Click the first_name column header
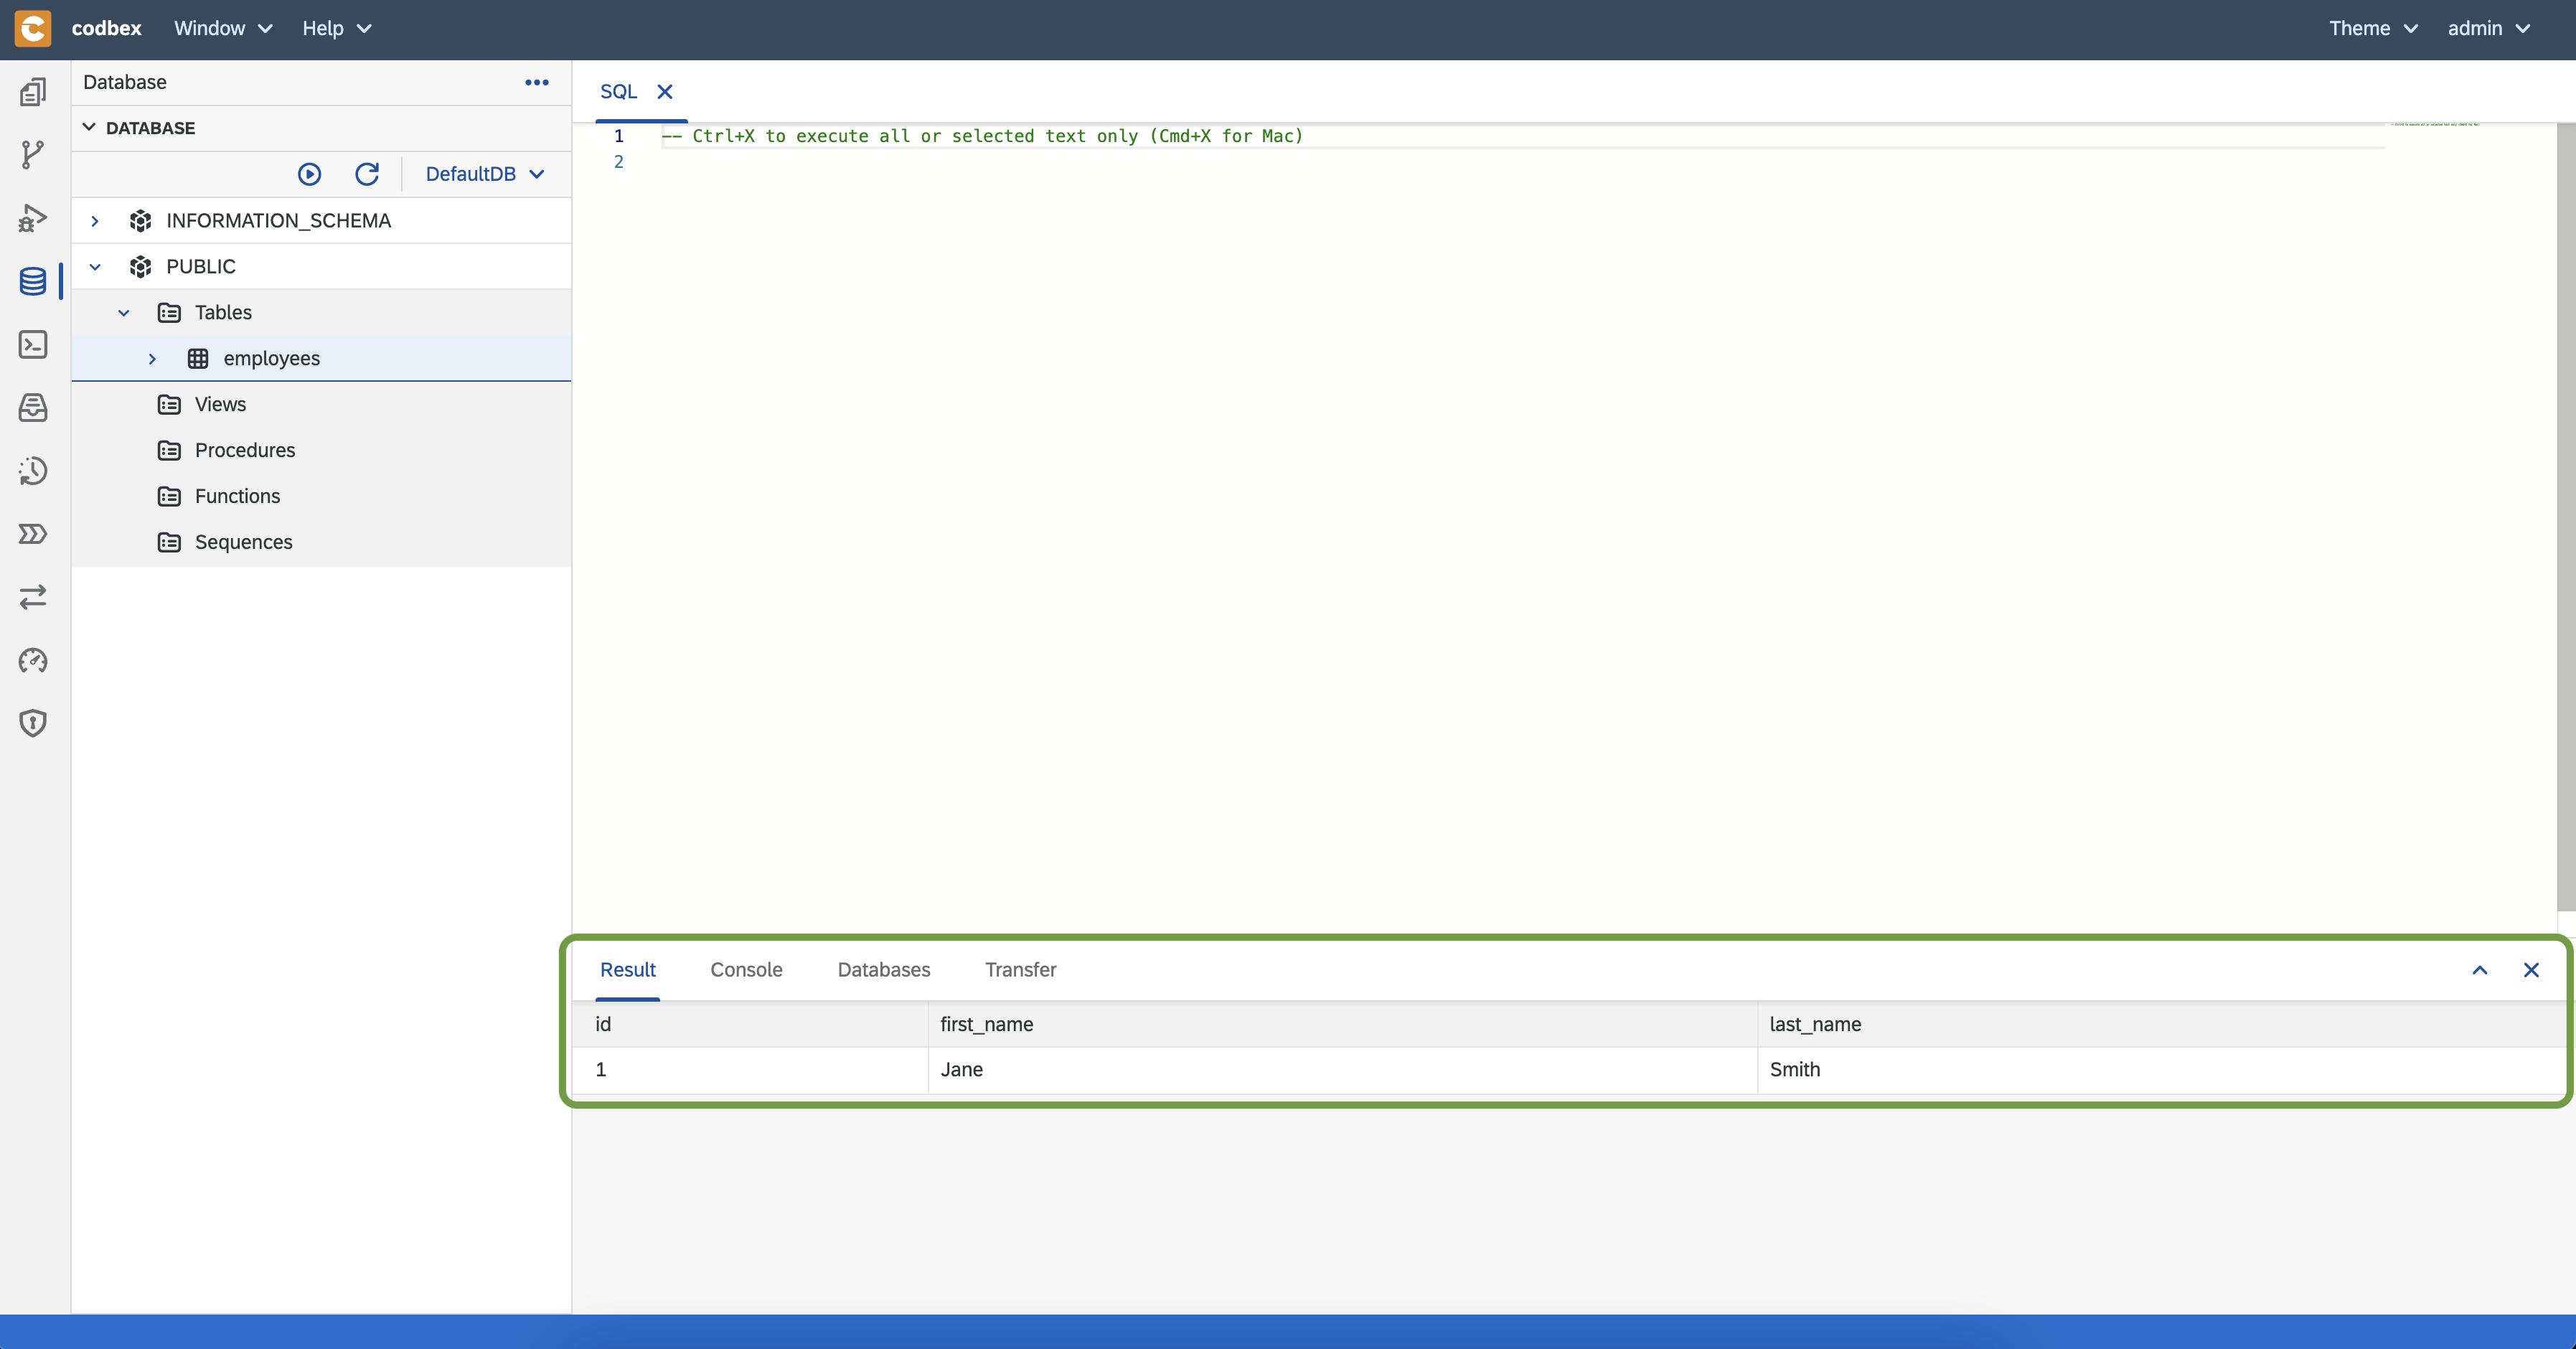 [x=1343, y=1025]
